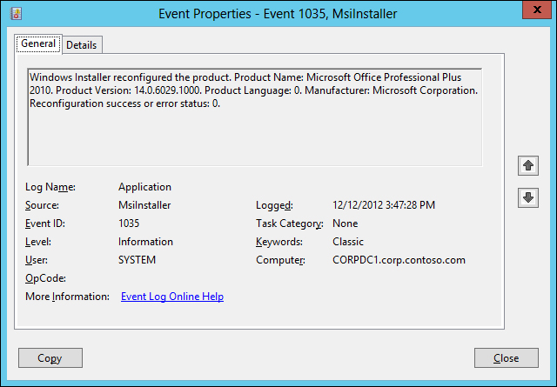Click the Event Properties title bar icon
Viewport: 557px width, 387px height.
tap(16, 14)
